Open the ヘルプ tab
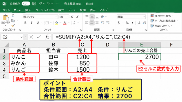Image resolution: width=182 pixels, height=102 pixels. coord(104,10)
